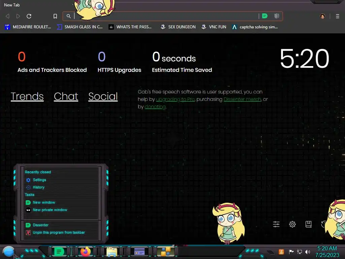Open settings gear on new tab page
The height and width of the screenshot is (259, 345).
click(x=292, y=224)
